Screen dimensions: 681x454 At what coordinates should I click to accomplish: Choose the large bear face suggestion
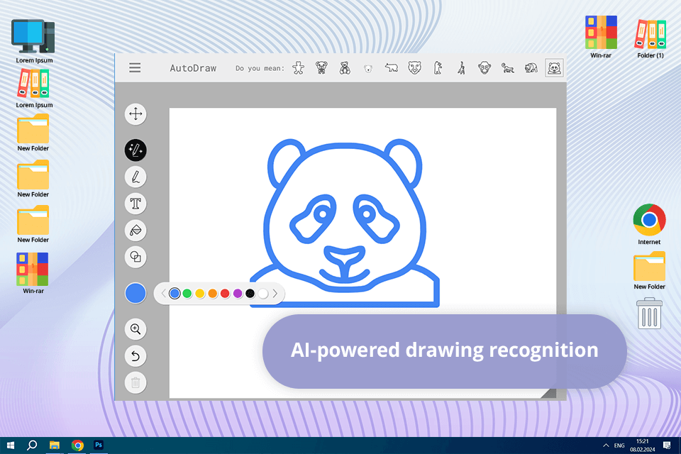click(x=415, y=68)
